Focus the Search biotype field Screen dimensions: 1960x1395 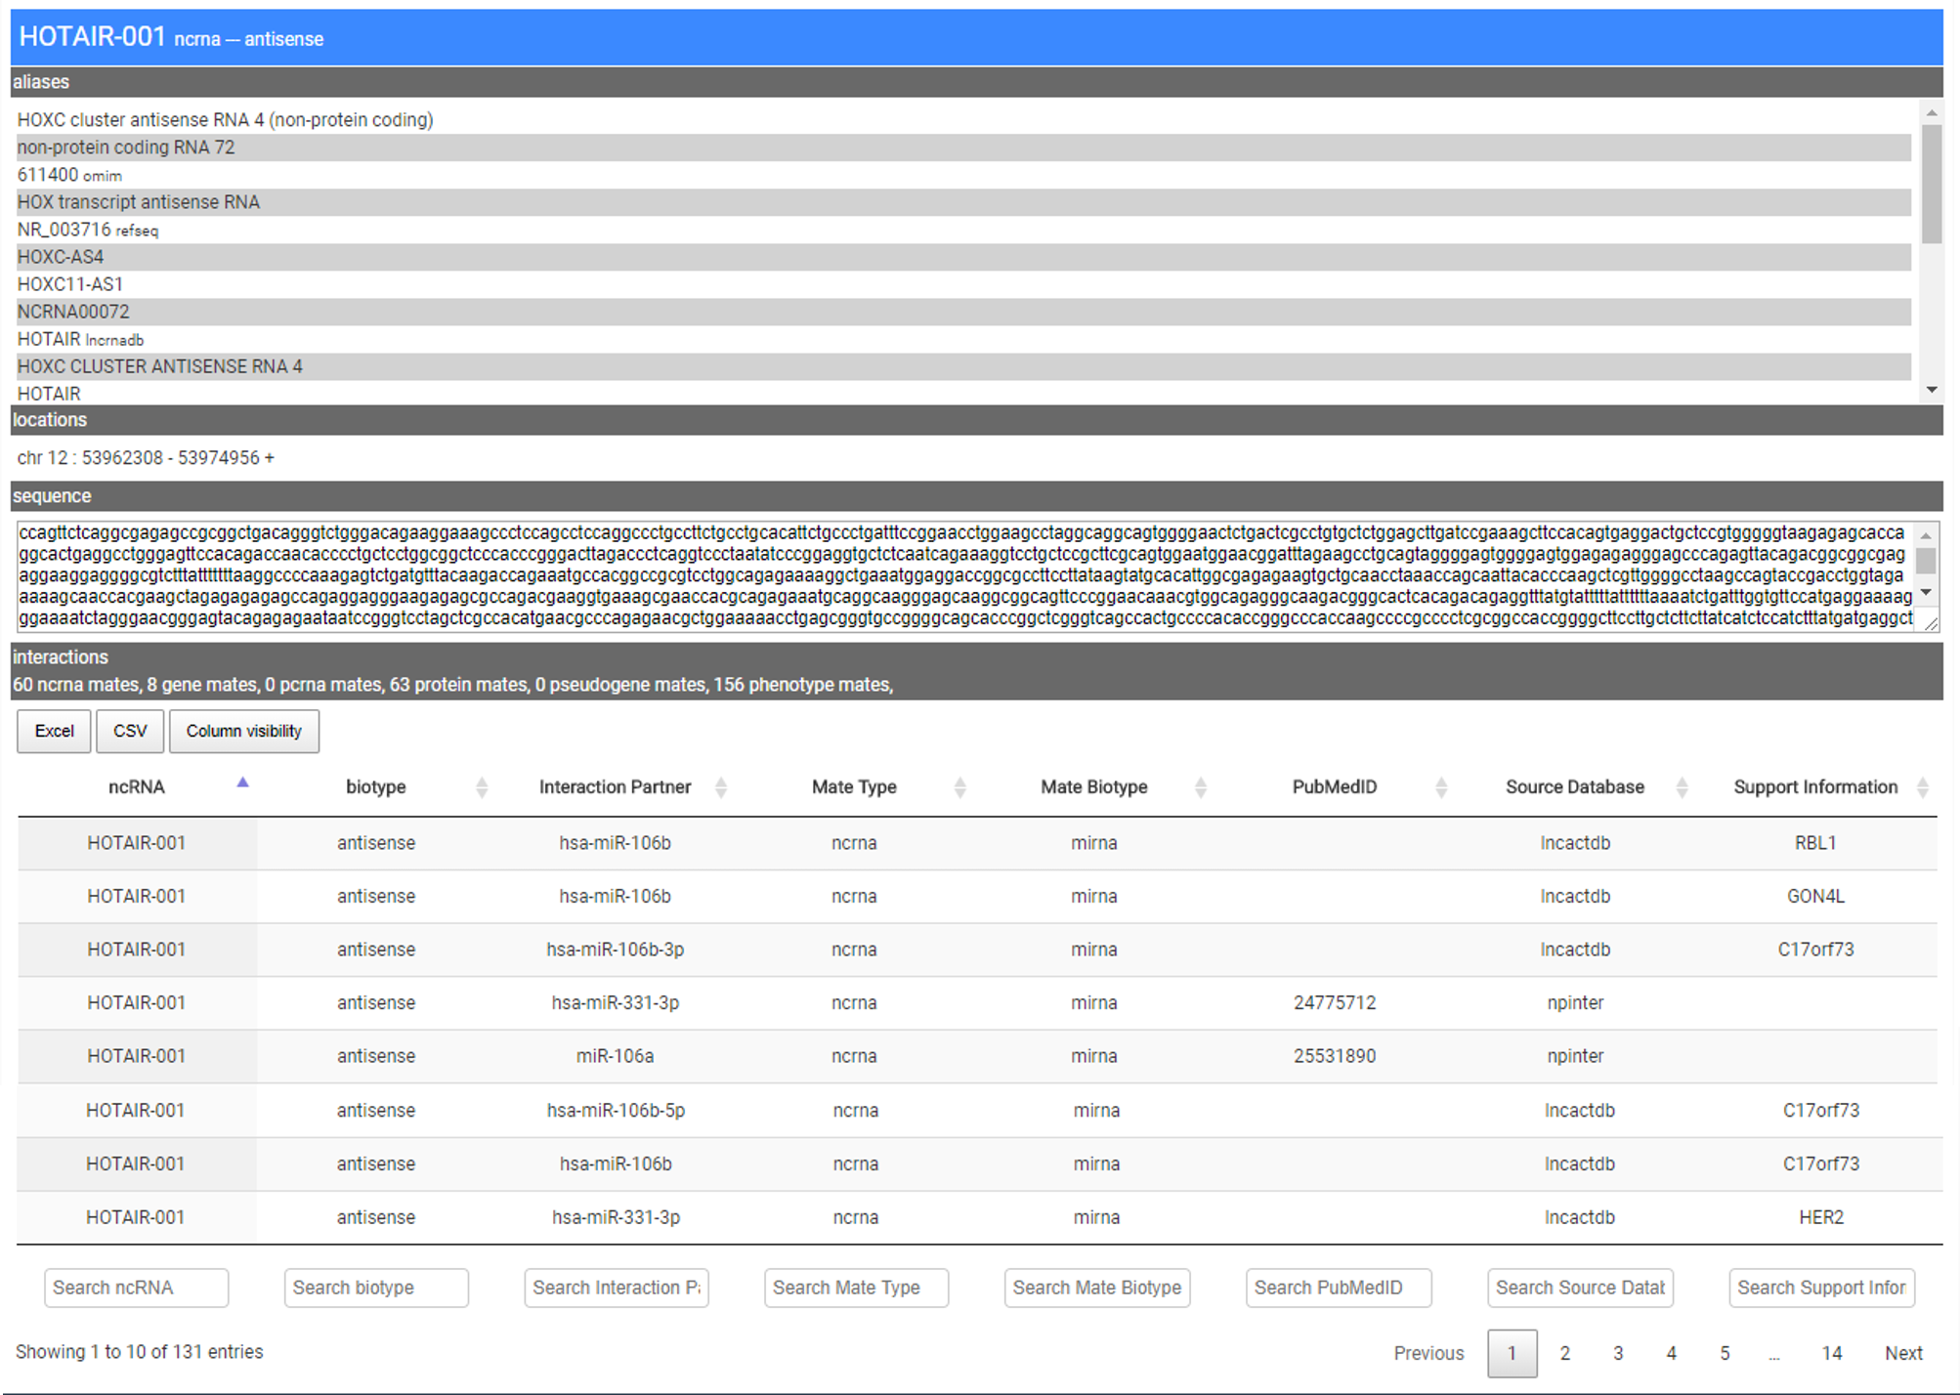point(376,1288)
